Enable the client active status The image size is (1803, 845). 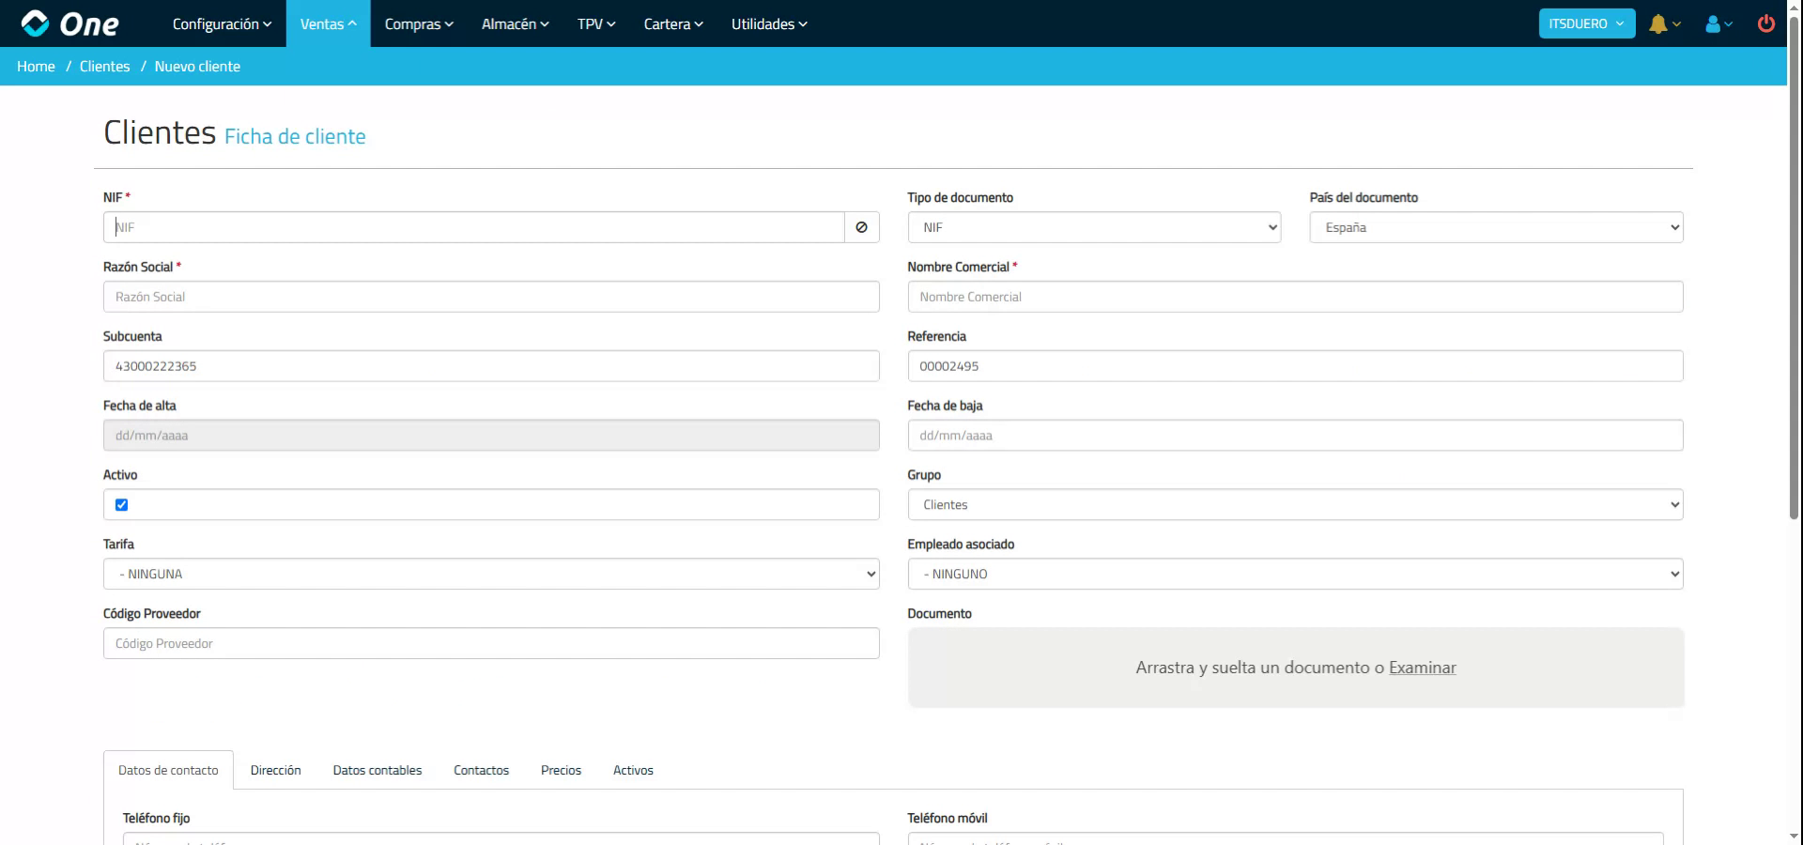click(121, 505)
